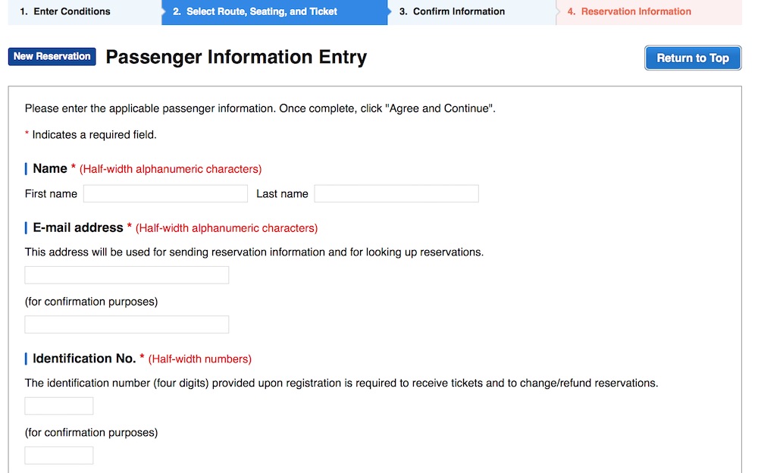Click the first Identification No. field

(x=59, y=406)
